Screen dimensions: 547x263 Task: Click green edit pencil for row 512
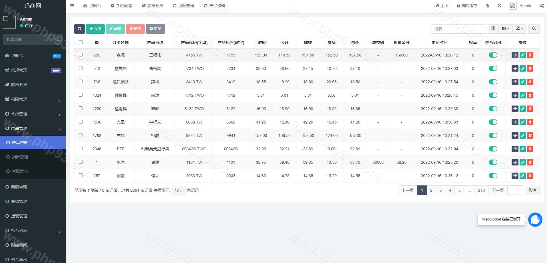point(522,68)
